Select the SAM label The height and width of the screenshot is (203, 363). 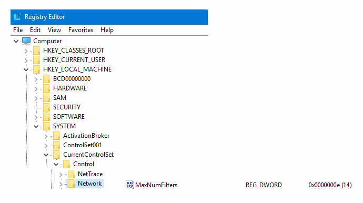click(60, 98)
